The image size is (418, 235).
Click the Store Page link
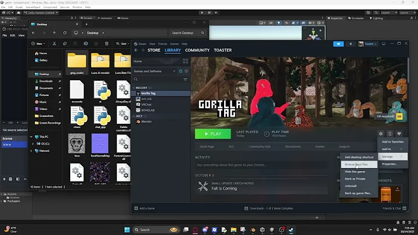[x=207, y=147]
